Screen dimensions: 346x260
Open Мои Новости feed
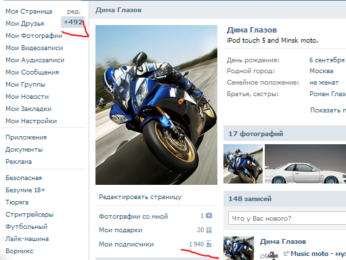pos(27,97)
